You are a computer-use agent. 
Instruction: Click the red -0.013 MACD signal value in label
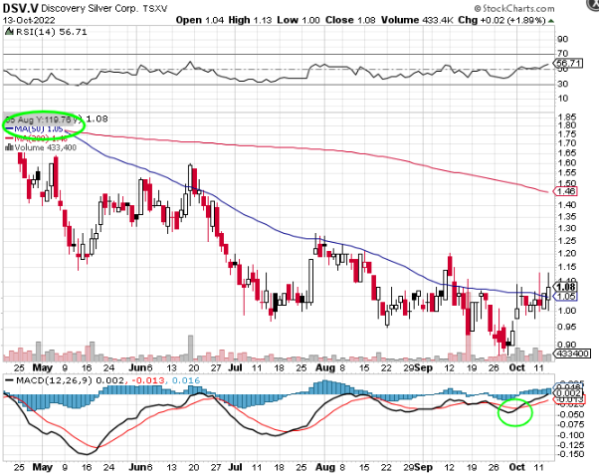click(148, 380)
